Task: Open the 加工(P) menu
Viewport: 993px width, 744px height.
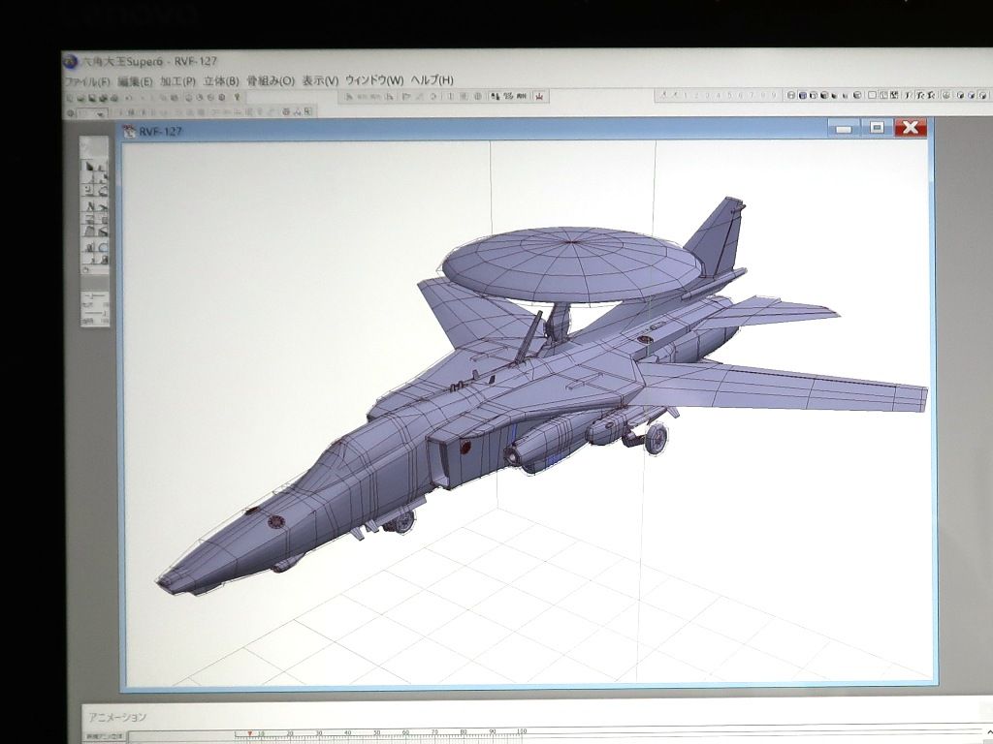Action: pyautogui.click(x=177, y=80)
